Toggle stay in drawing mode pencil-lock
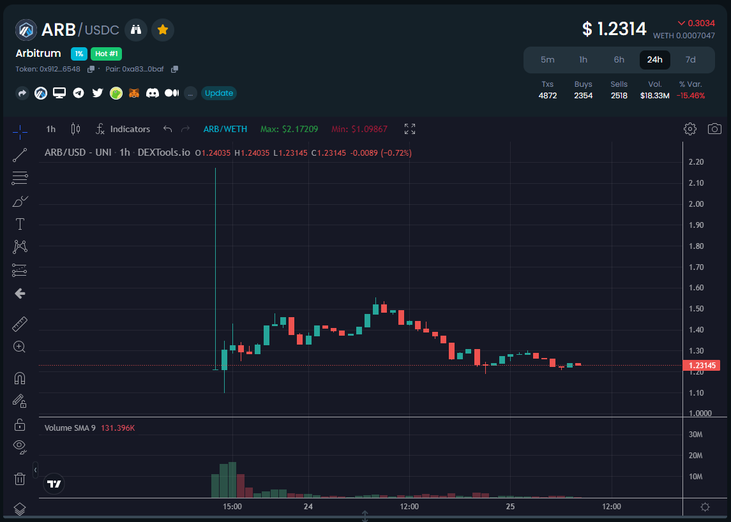This screenshot has height=522, width=731. click(20, 401)
